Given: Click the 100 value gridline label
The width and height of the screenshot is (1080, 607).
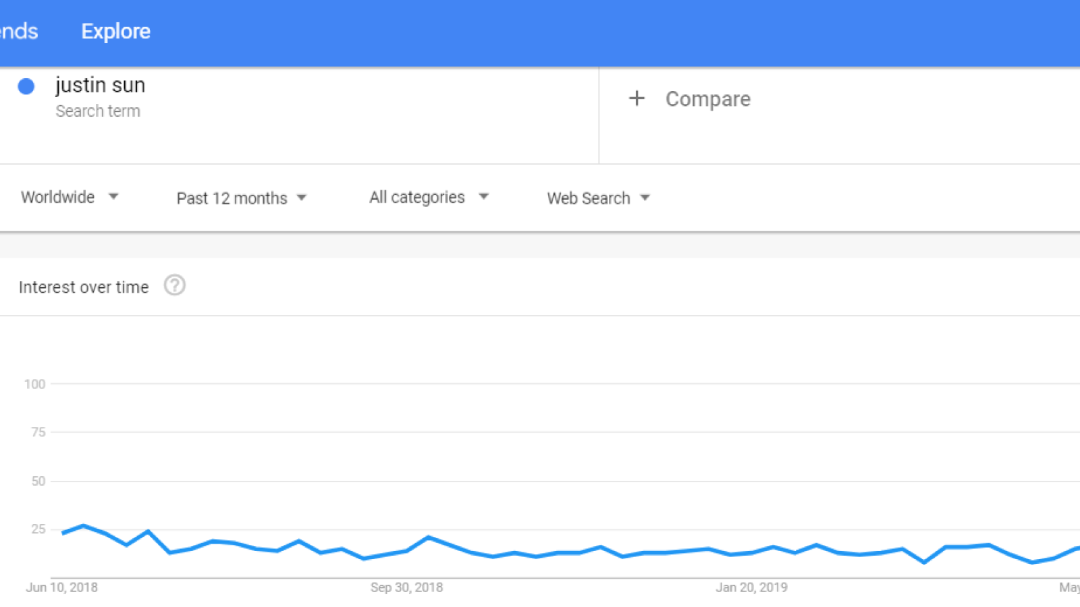Looking at the screenshot, I should 34,384.
